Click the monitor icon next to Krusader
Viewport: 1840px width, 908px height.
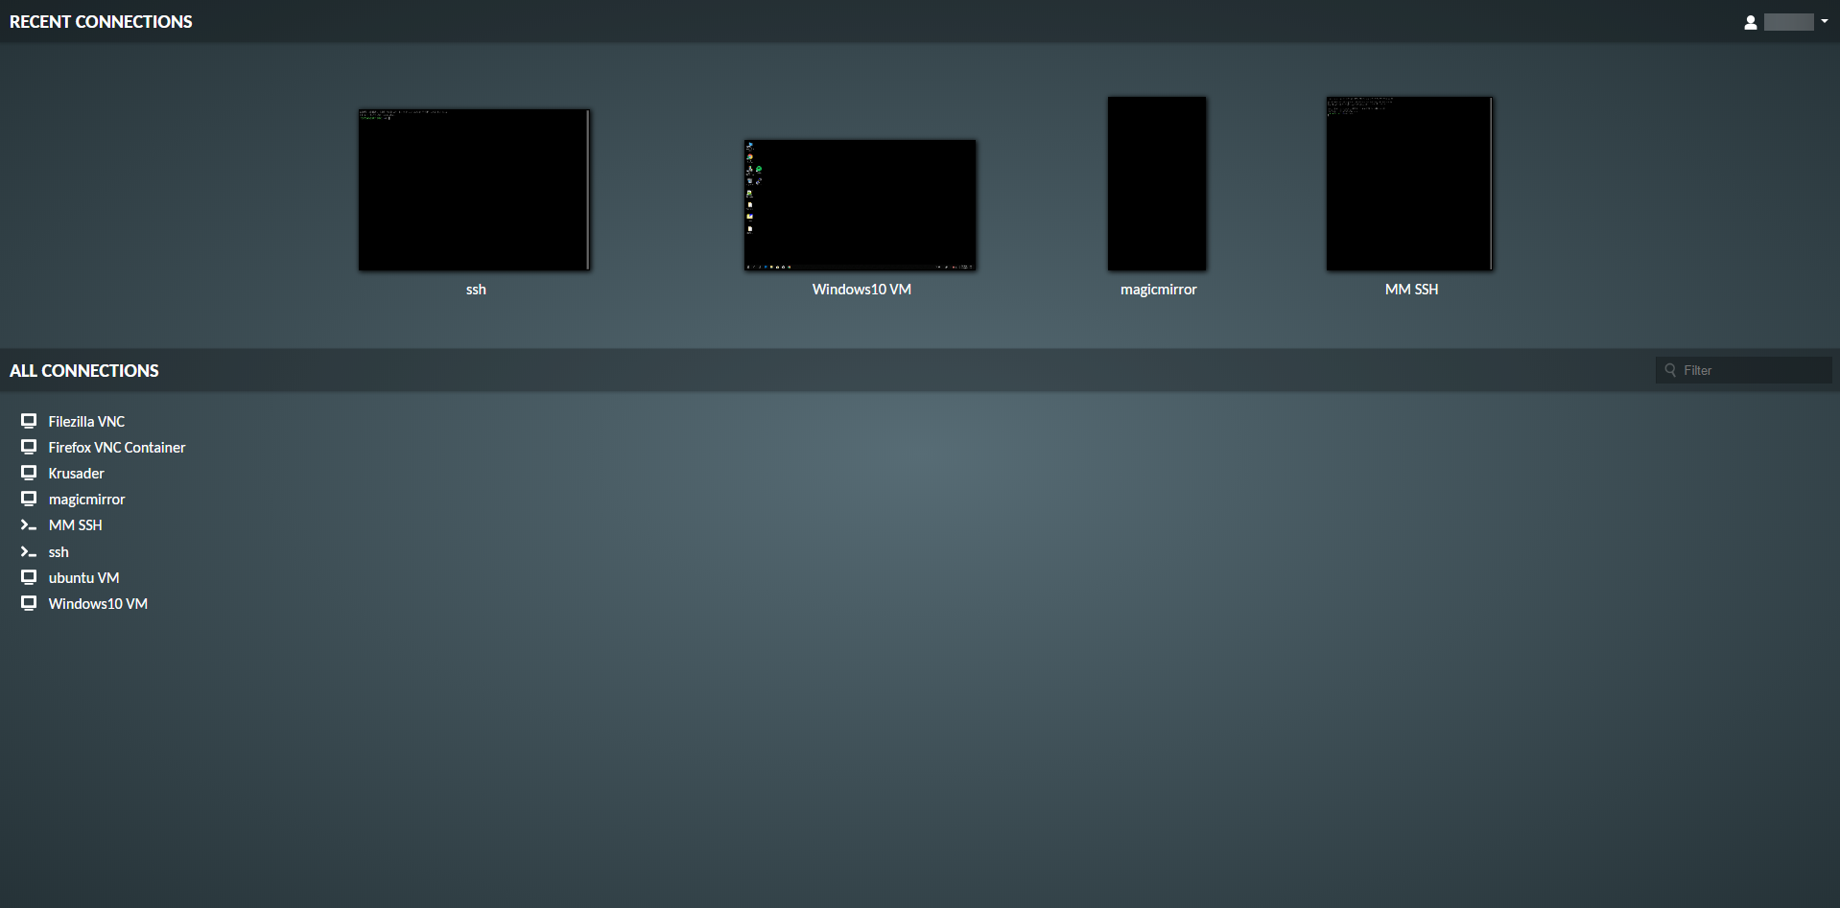29,473
